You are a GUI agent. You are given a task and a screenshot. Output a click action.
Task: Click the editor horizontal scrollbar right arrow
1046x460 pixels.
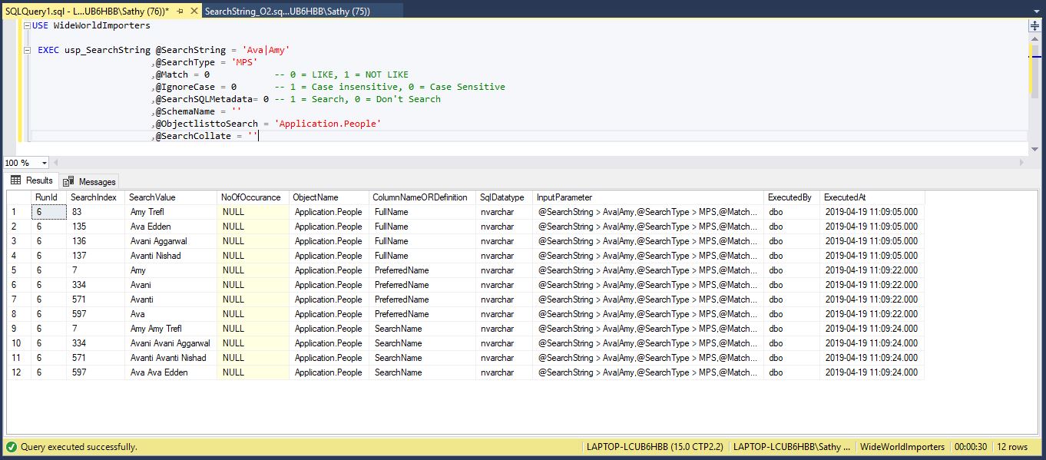click(x=1021, y=163)
